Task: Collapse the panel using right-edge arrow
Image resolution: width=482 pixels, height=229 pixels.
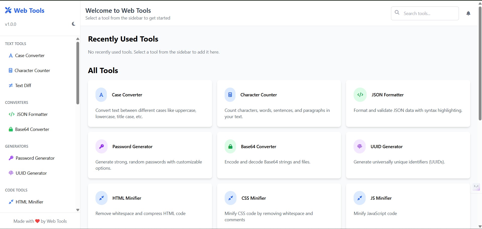Action: (x=476, y=186)
